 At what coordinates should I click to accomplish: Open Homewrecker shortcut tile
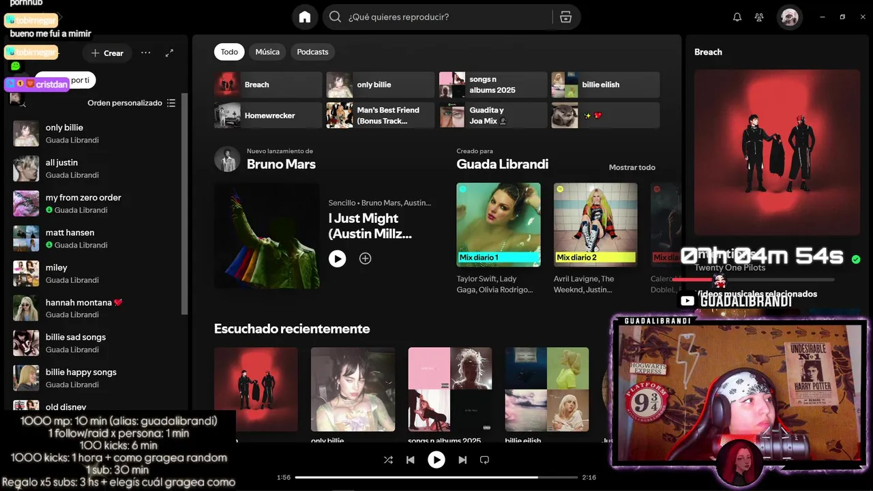point(268,115)
